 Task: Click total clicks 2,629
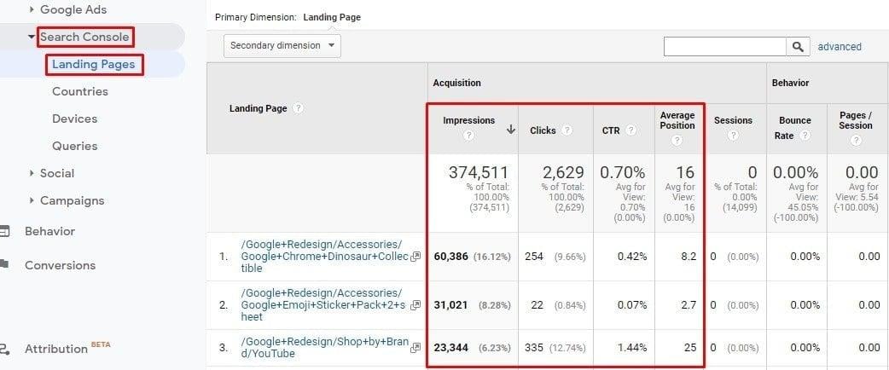563,172
